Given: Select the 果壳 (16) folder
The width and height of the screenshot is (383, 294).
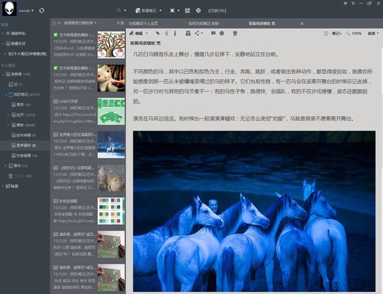Looking at the screenshot, I should (21, 105).
